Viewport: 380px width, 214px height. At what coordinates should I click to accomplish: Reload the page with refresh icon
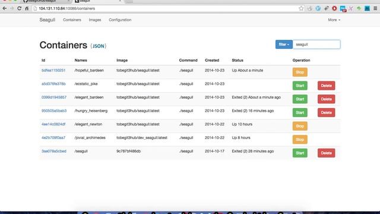coord(19,8)
